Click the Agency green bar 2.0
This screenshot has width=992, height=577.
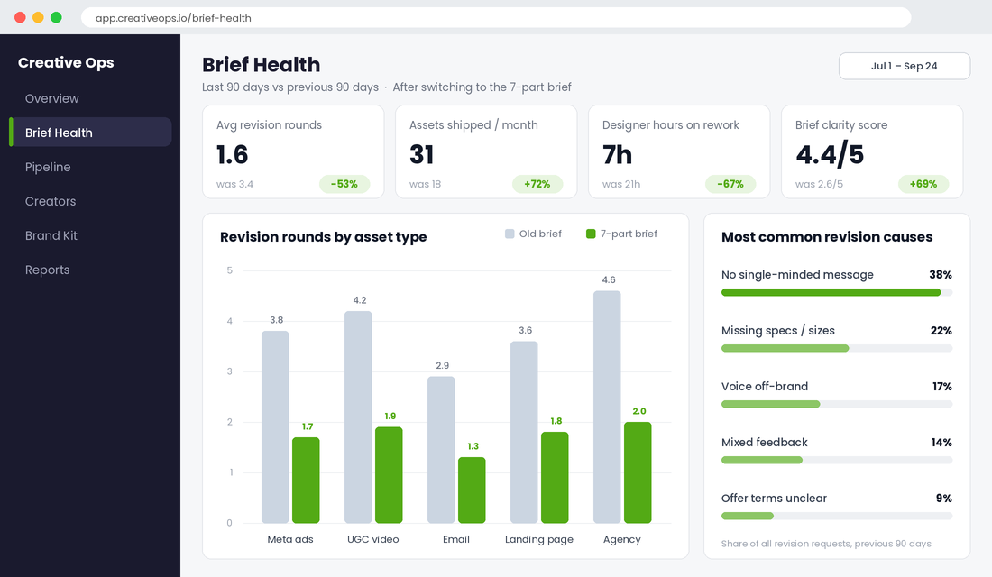pos(638,472)
